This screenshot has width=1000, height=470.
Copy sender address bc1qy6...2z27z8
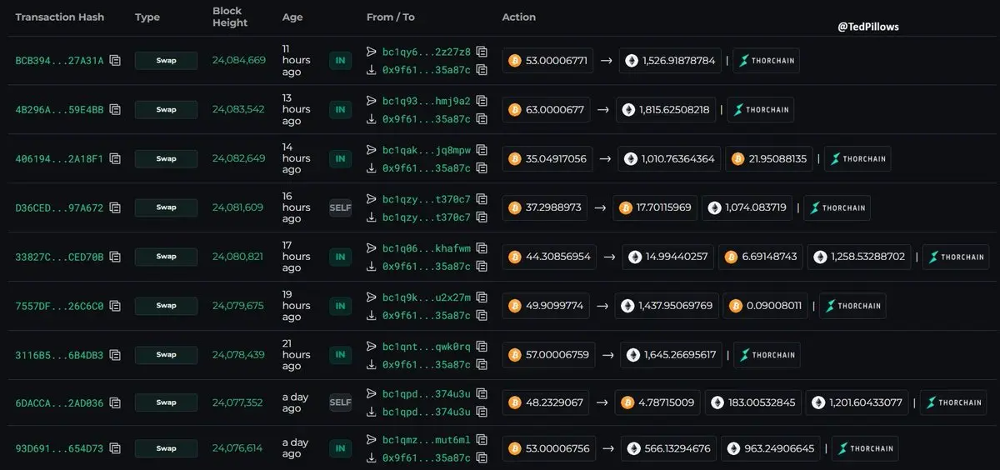click(x=482, y=52)
